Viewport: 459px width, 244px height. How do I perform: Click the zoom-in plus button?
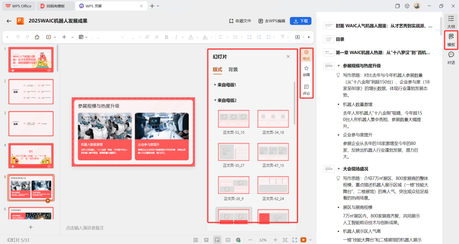pyautogui.click(x=275, y=240)
